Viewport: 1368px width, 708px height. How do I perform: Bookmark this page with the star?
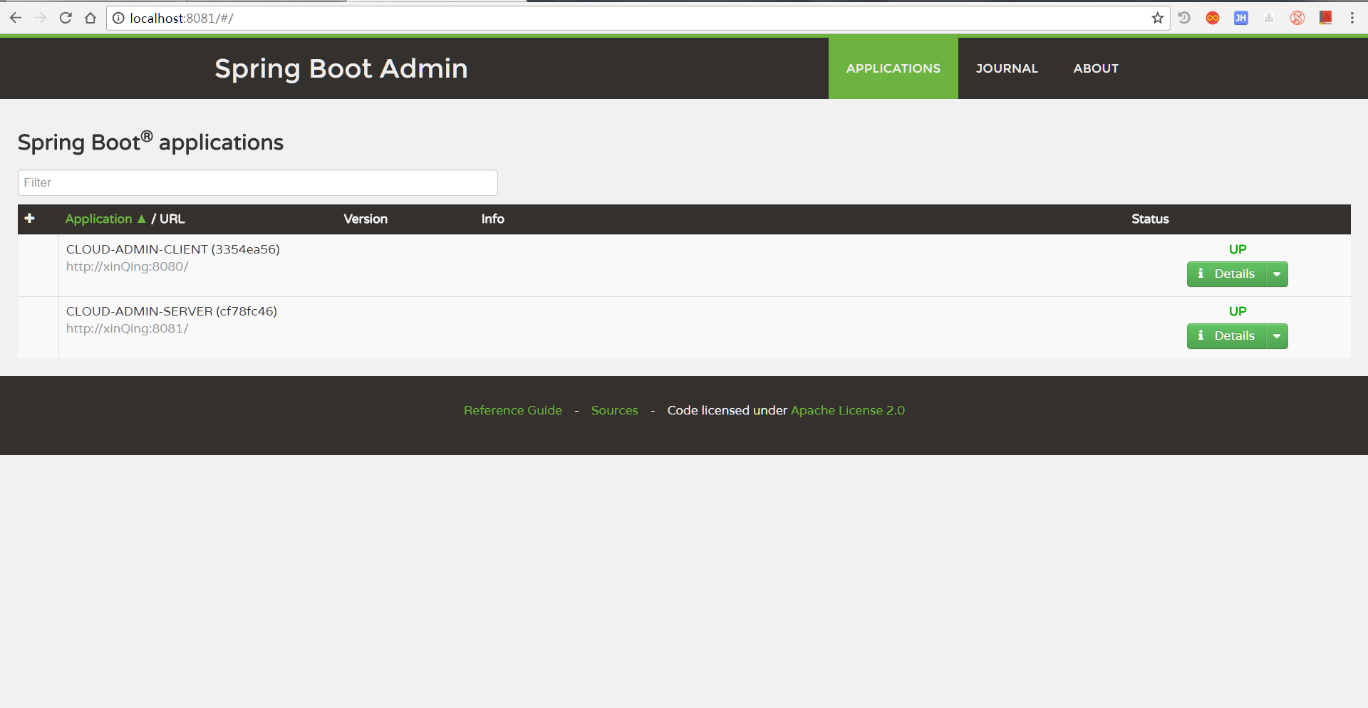1157,18
